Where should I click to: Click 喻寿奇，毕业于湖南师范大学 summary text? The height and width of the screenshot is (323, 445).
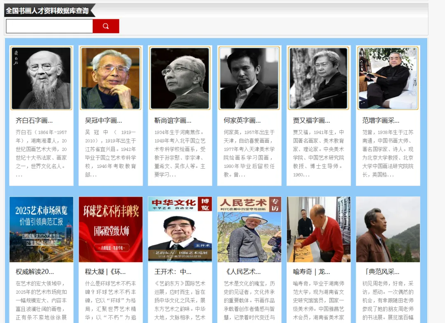click(x=319, y=300)
